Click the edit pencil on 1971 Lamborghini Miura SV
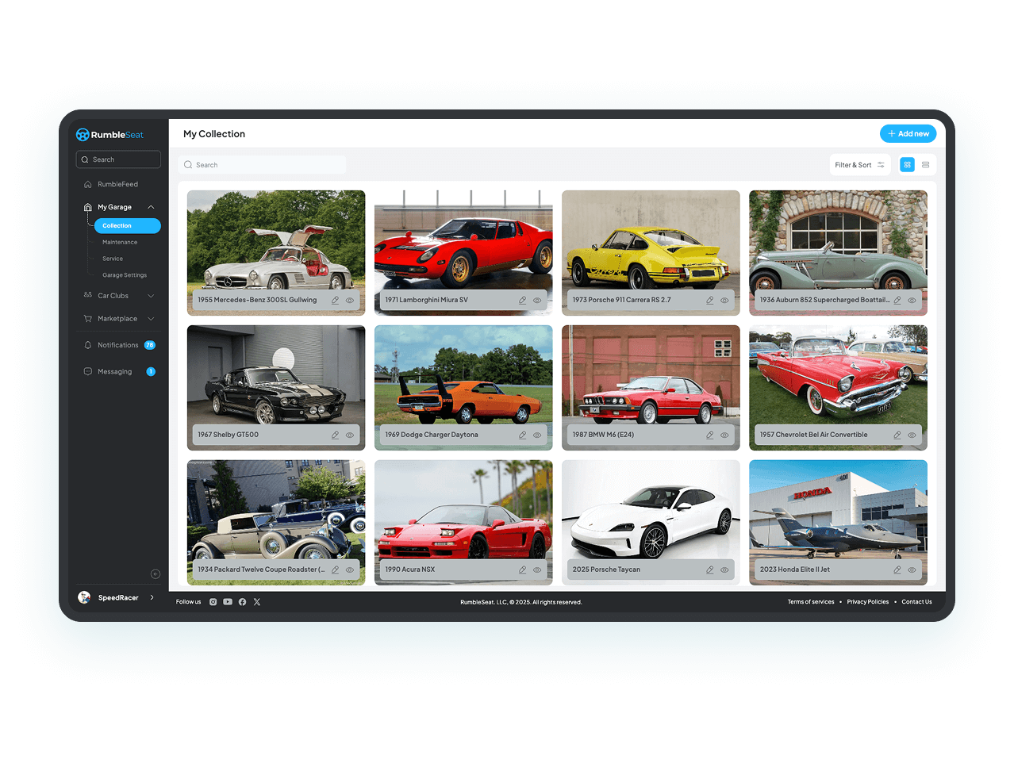This screenshot has height=771, width=1014. (522, 301)
